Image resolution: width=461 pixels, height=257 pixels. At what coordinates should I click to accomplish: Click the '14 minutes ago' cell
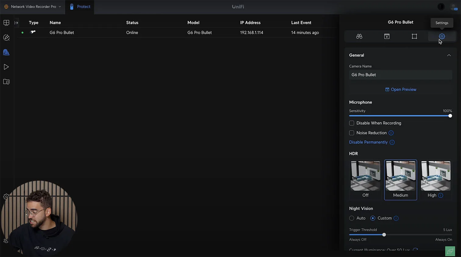click(x=305, y=33)
